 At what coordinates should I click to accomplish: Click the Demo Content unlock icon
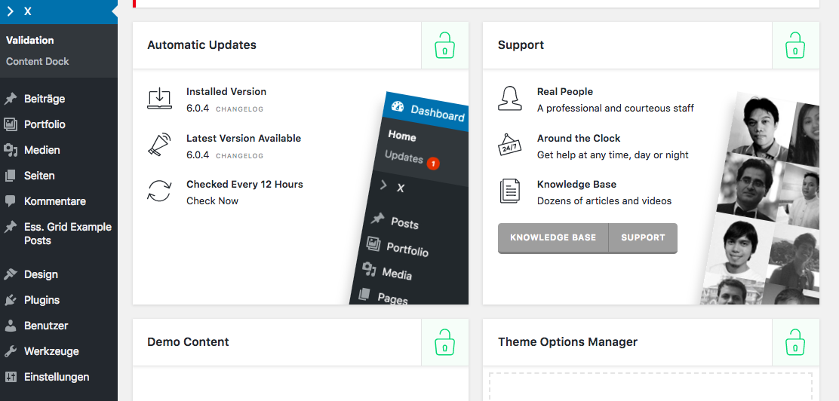click(444, 342)
